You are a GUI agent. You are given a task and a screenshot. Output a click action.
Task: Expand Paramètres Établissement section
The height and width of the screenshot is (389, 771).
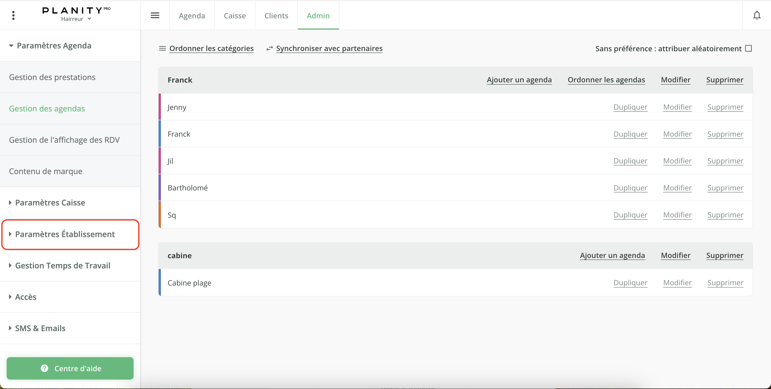tap(65, 234)
